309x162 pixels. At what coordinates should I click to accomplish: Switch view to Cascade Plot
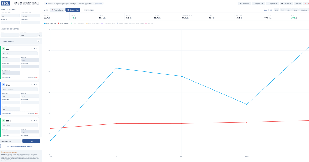(x=73, y=10)
